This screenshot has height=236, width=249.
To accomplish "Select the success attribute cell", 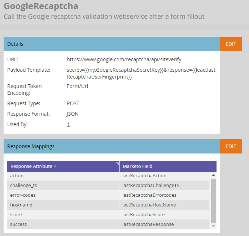I will pyautogui.click(x=63, y=224).
